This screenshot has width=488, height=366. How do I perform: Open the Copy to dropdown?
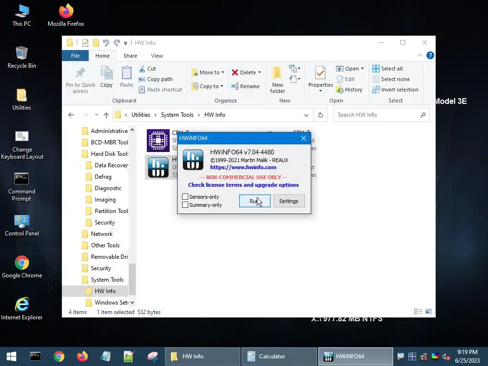click(x=208, y=86)
